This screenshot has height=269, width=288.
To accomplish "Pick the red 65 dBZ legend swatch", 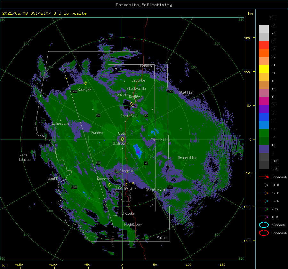I will point(264,45).
